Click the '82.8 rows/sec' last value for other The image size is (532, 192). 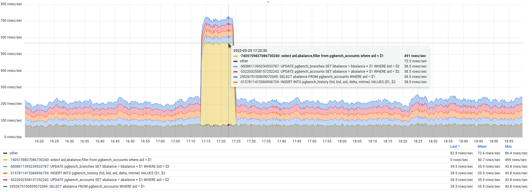(x=462, y=153)
